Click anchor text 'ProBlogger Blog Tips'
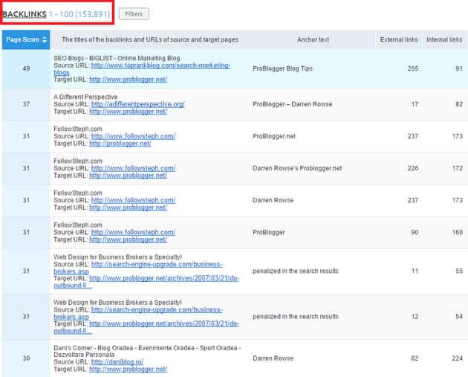 pos(282,68)
